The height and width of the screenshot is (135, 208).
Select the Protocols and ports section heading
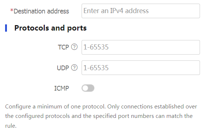[x=50, y=28]
